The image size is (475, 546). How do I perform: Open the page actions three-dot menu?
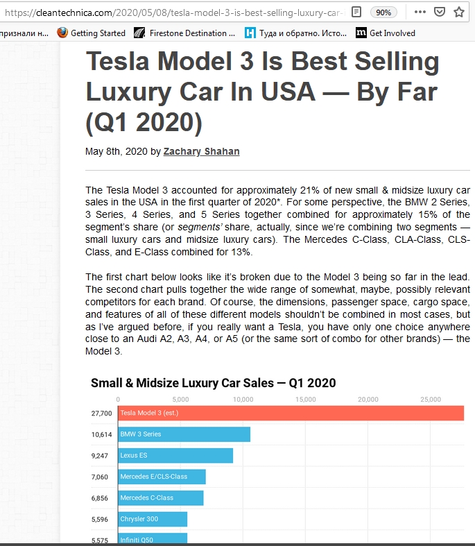pyautogui.click(x=420, y=12)
